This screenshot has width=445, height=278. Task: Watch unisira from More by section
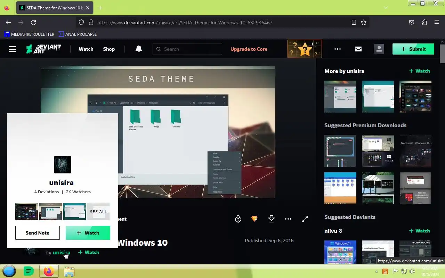(x=420, y=71)
